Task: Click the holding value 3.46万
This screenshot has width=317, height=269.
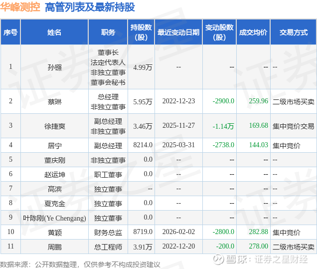Action: [x=143, y=126]
